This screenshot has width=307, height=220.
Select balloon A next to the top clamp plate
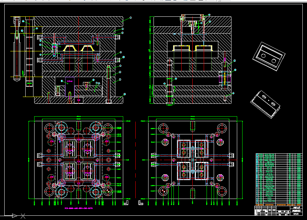click(x=131, y=17)
